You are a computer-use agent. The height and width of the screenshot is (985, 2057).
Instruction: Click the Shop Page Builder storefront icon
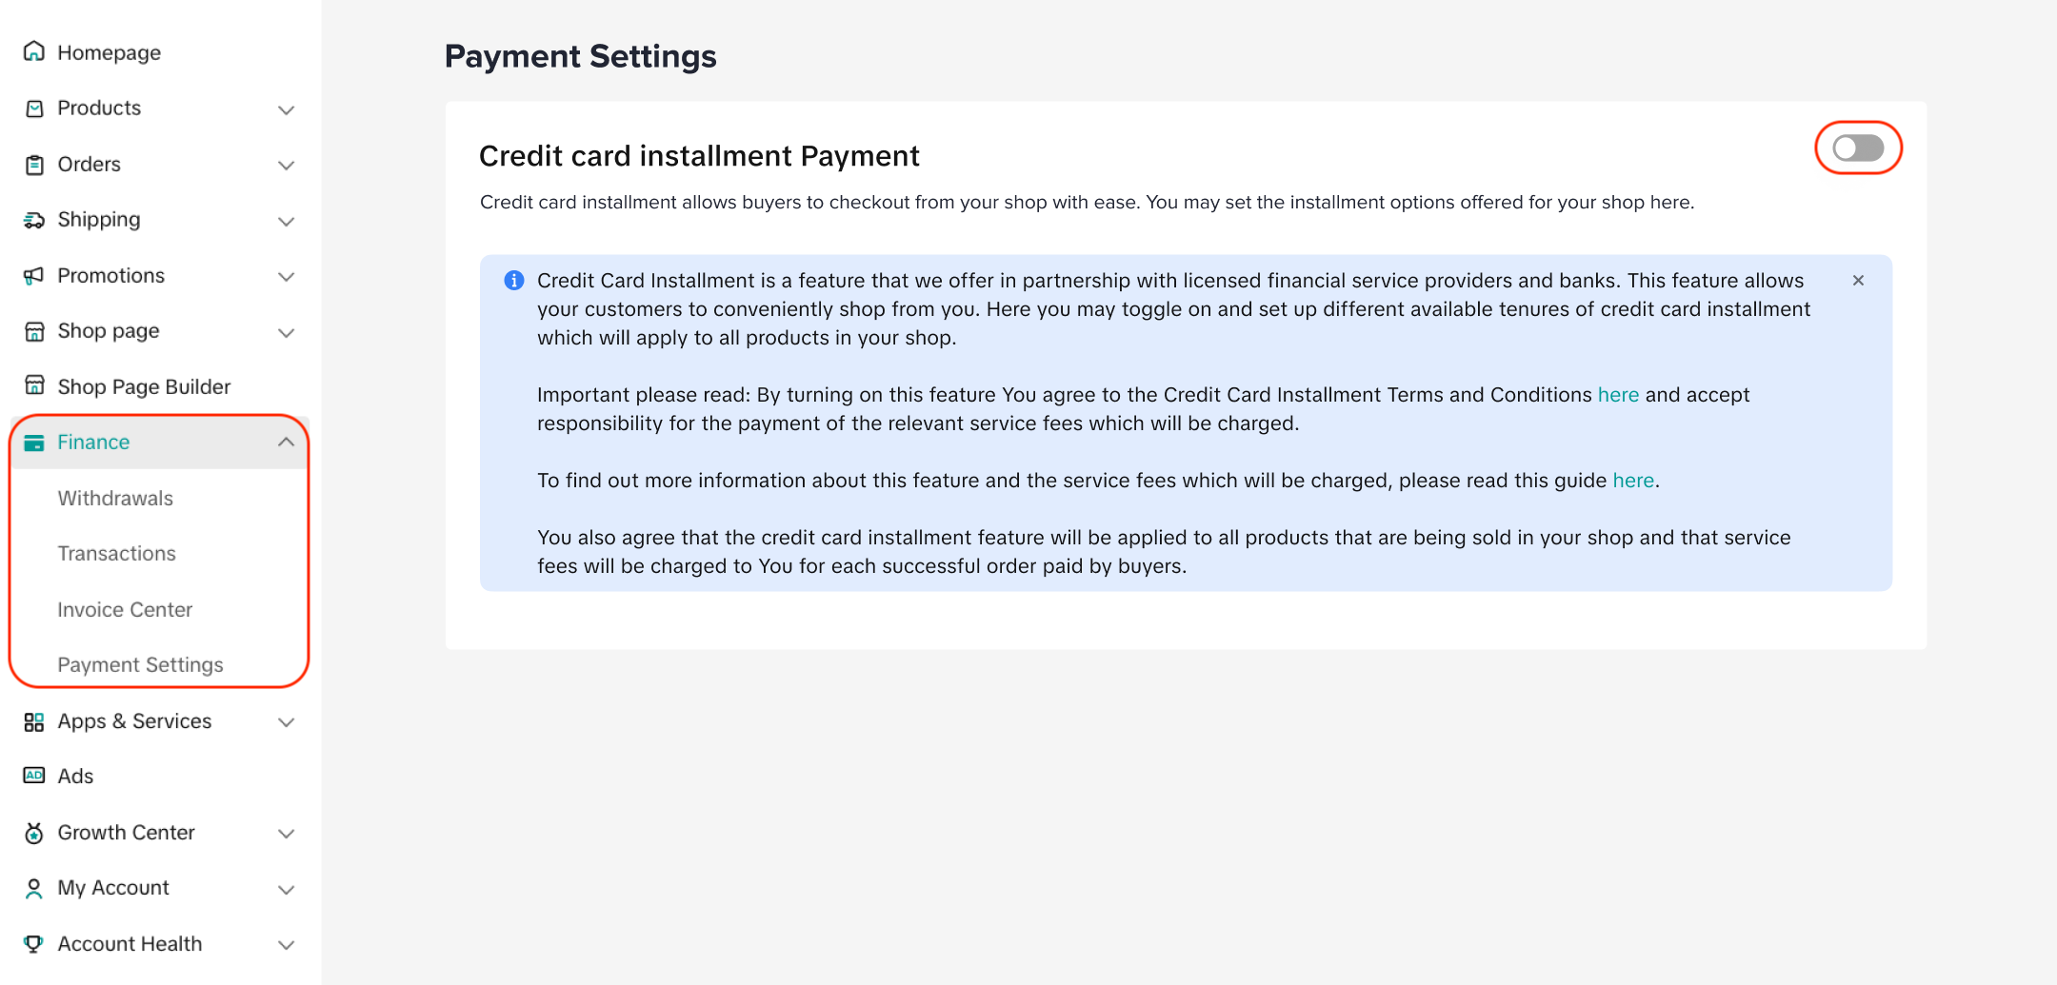34,385
